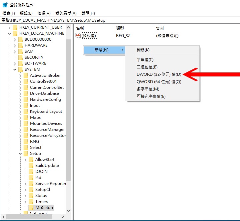This screenshot has width=240, height=221.
Task: Click the tree scroll up arrow
Action: point(69,28)
